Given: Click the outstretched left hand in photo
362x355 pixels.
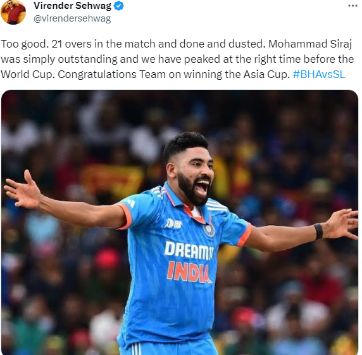Looking at the screenshot, I should [23, 190].
